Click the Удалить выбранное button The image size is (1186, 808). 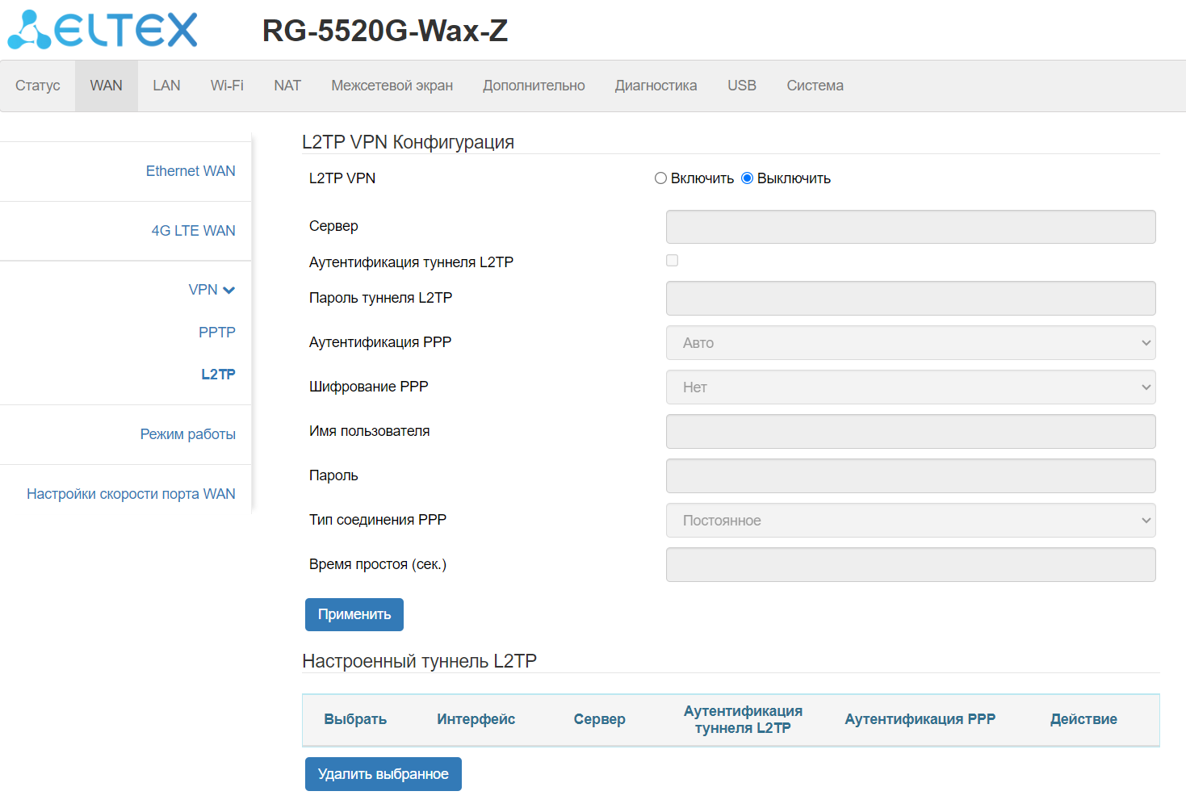383,774
